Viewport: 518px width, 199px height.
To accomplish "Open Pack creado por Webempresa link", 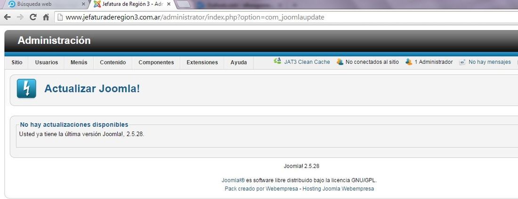I will pyautogui.click(x=261, y=189).
